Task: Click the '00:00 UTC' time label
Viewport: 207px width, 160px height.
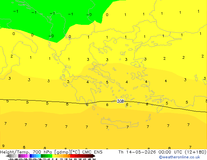Action: pos(171,152)
